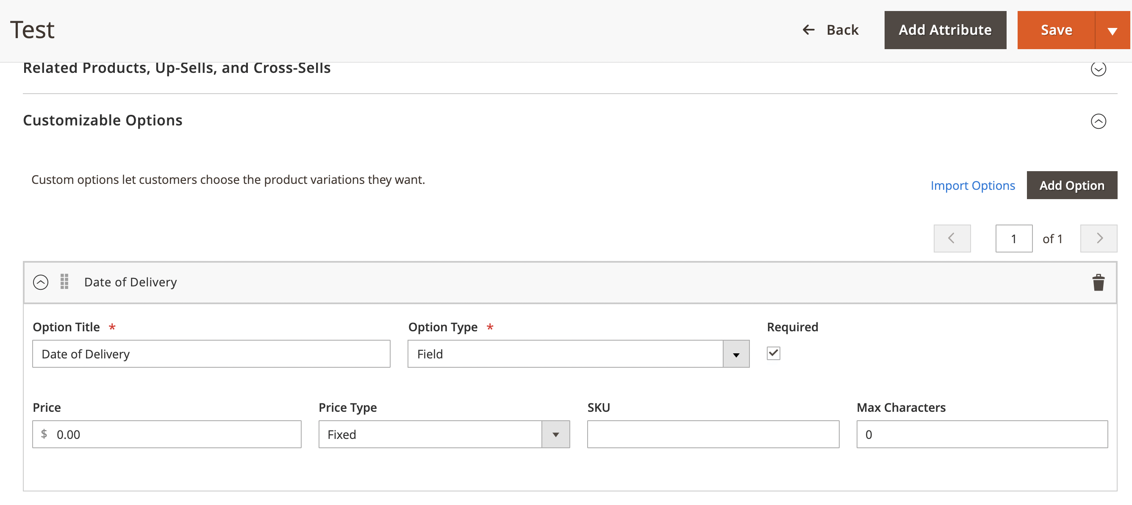Collapse the Customizable Options section

1099,121
